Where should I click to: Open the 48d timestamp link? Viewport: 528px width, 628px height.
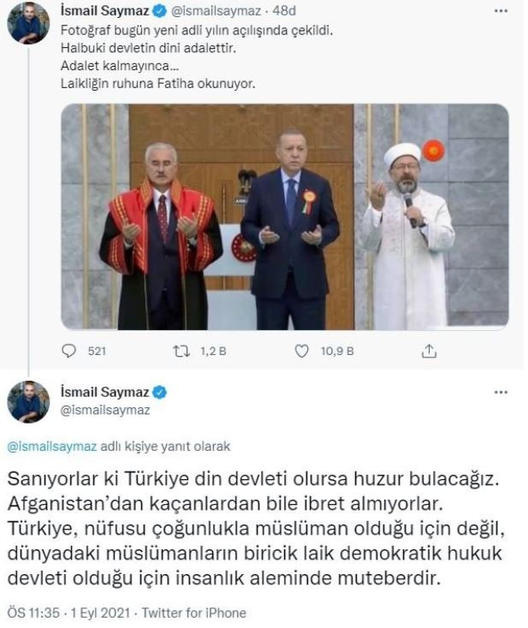(284, 11)
